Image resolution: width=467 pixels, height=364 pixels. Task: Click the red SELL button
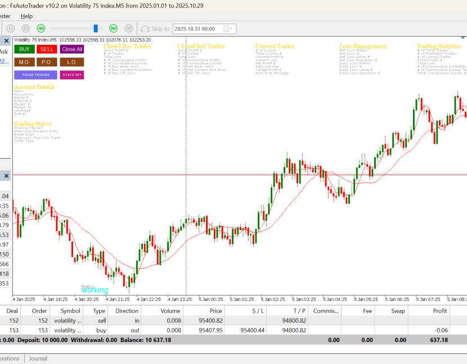[47, 49]
